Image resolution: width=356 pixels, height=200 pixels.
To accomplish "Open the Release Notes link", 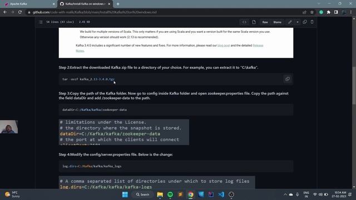I will [258, 46].
